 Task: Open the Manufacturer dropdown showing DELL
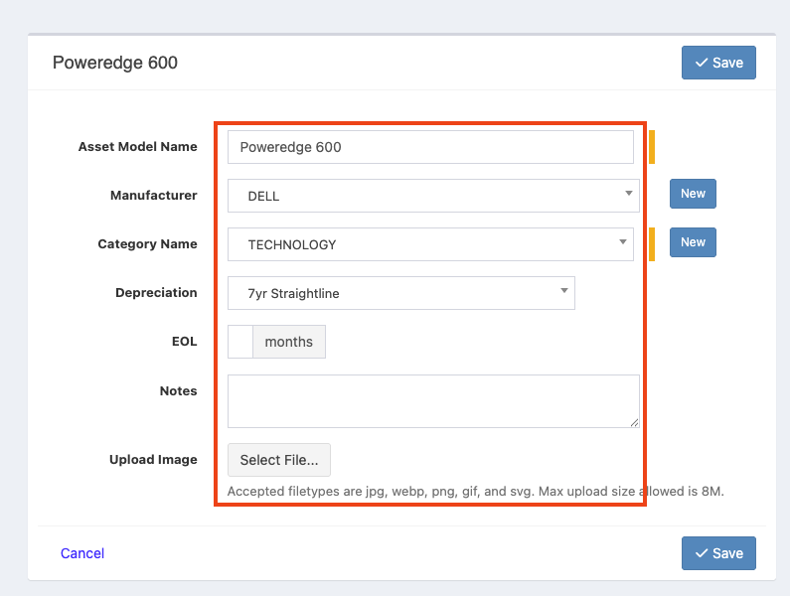430,196
